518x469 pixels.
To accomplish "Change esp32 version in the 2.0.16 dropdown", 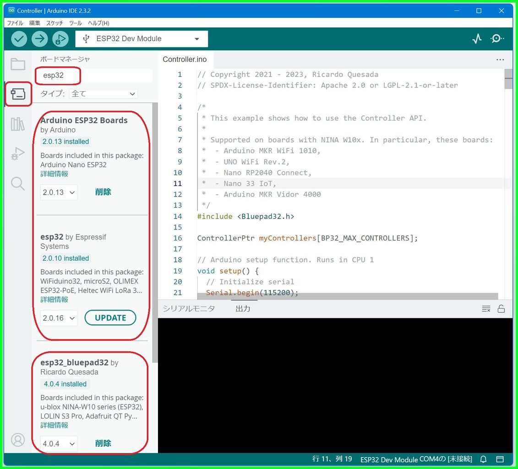I will 58,317.
